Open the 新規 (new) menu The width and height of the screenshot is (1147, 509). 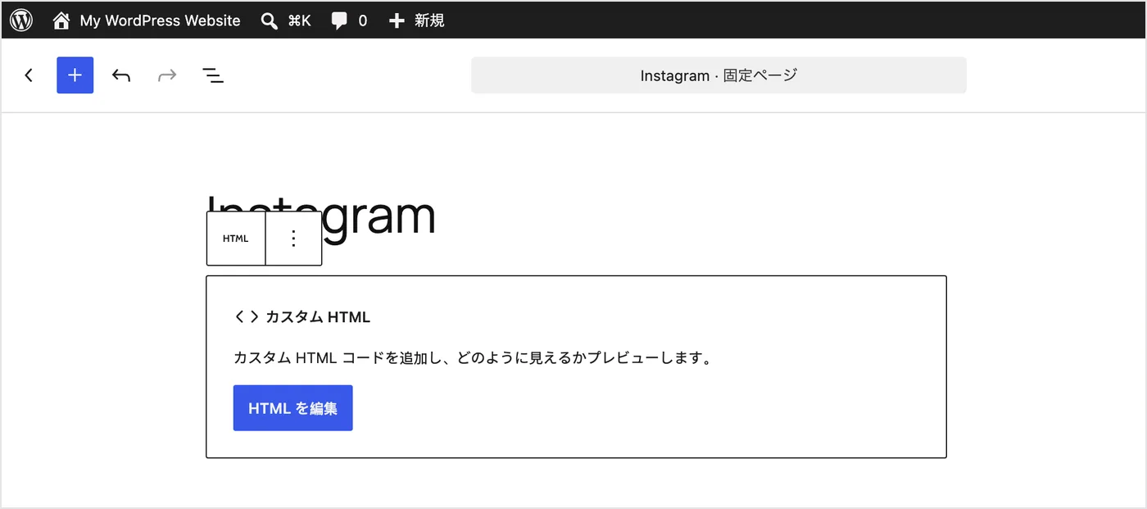[416, 20]
